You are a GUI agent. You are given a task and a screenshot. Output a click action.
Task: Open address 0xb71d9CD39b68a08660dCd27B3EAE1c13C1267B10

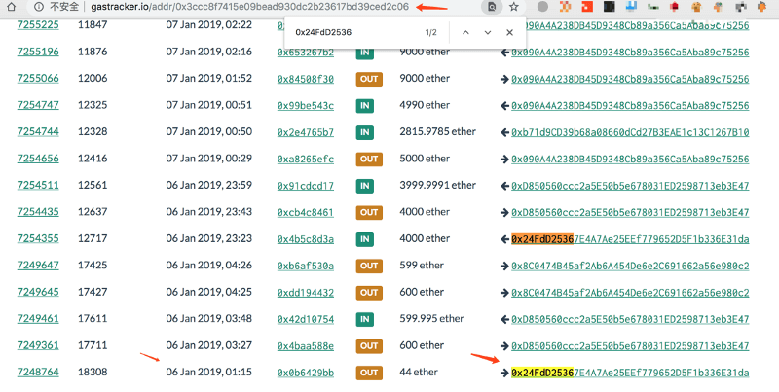pos(630,132)
